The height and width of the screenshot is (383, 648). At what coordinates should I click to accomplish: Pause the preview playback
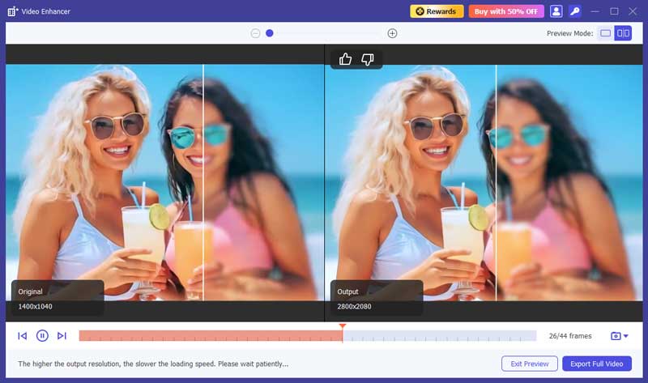point(42,335)
